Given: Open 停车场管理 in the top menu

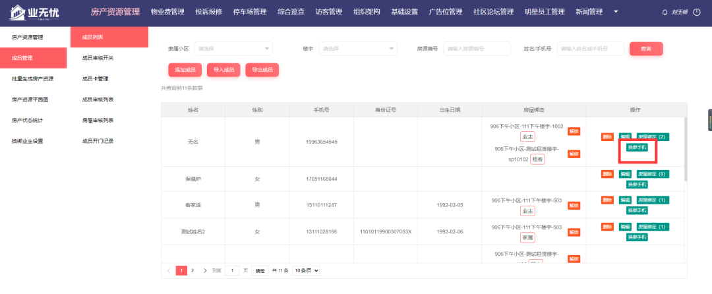Looking at the screenshot, I should pos(250,13).
